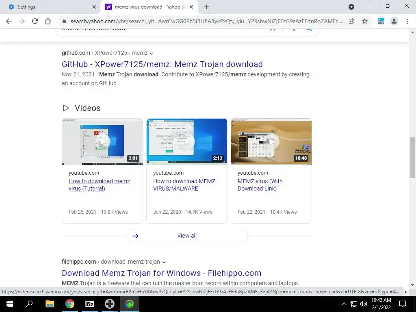Select the memz virus download Yahoo tab
Viewport: 416px width, 312px height.
pyautogui.click(x=149, y=7)
